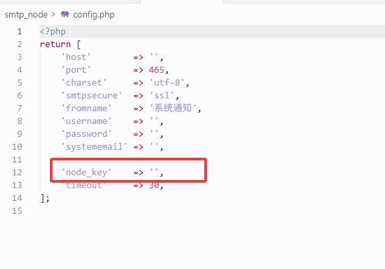
Task: Click the 'ssl' string value
Action: click(162, 96)
